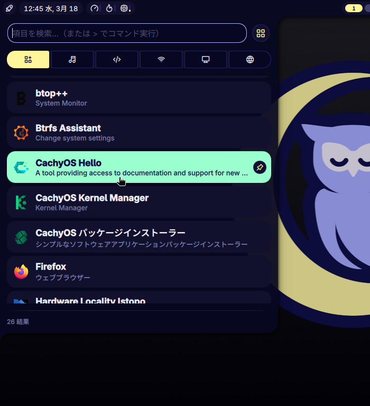Select the code development category tab
Screen dimensions: 370x406
point(117,60)
